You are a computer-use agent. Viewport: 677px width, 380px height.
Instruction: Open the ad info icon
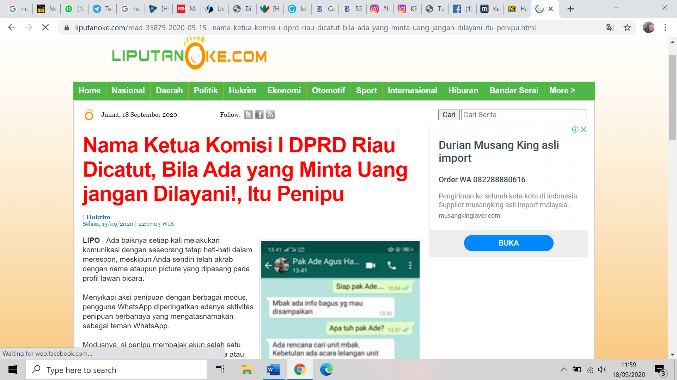pos(575,129)
